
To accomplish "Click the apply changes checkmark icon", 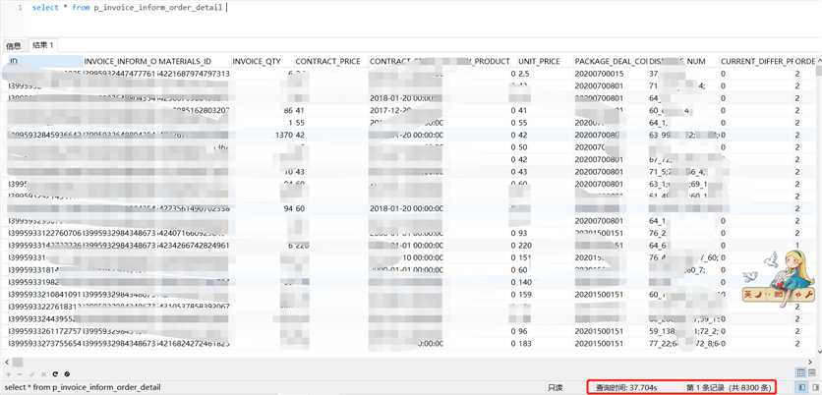I will (x=32, y=374).
